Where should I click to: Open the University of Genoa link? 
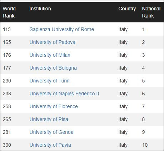pyautogui.click(x=51, y=132)
